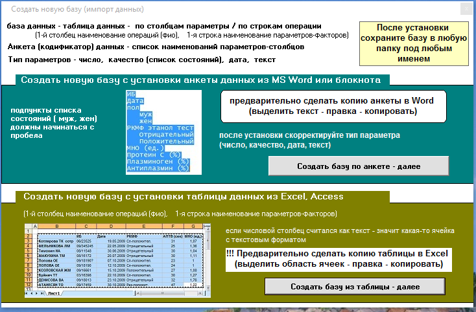
Task: Select the teal MS Word анкета section header
Action: tap(201, 80)
